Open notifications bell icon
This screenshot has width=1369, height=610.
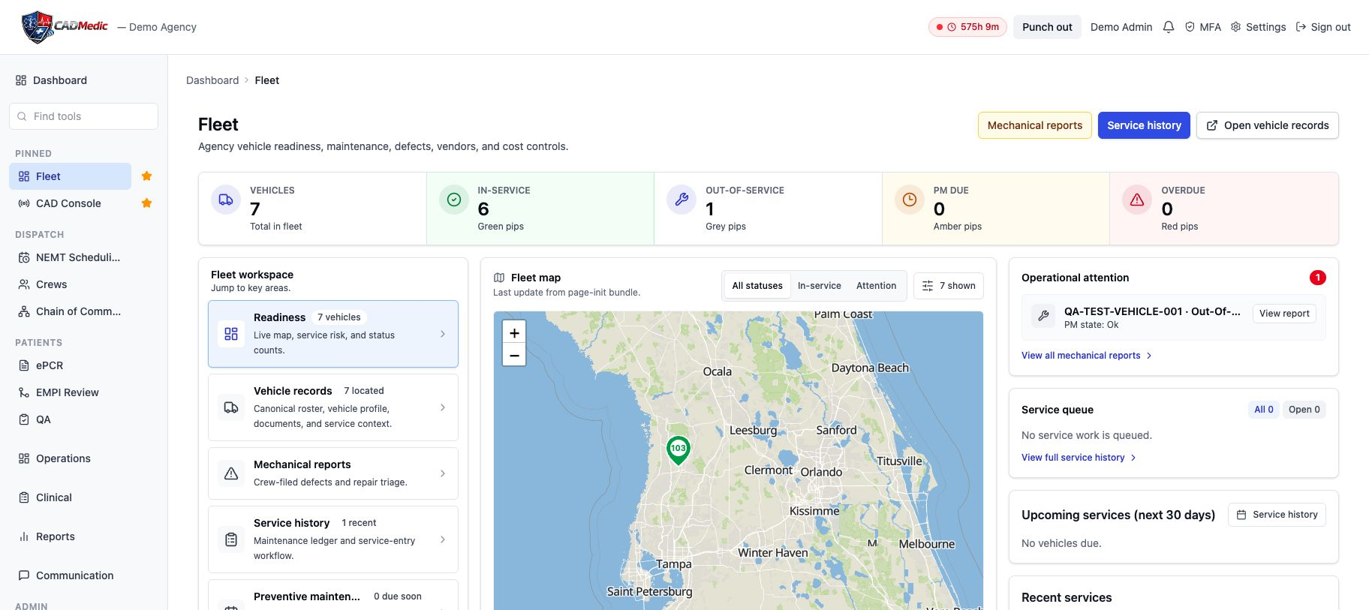pos(1169,27)
